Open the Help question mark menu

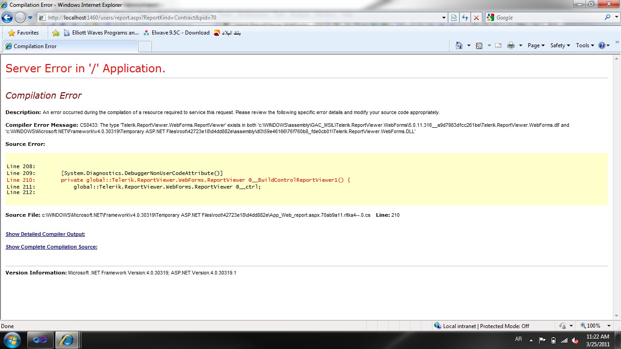click(604, 45)
